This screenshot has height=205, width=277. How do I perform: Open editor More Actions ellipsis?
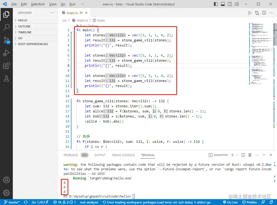coord(271,13)
